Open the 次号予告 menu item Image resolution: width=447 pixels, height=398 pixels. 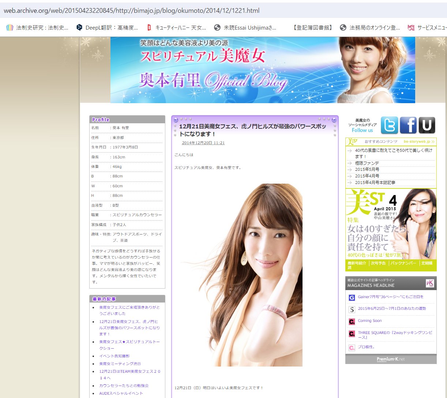click(379, 263)
